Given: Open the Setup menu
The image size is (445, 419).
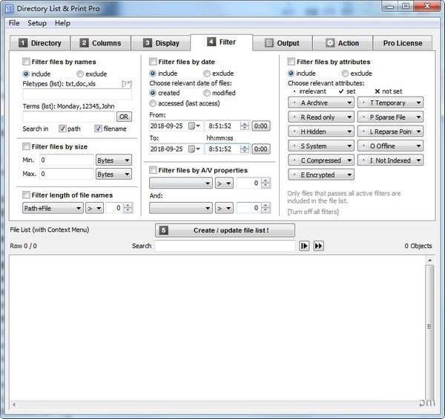Looking at the screenshot, I should tap(37, 23).
